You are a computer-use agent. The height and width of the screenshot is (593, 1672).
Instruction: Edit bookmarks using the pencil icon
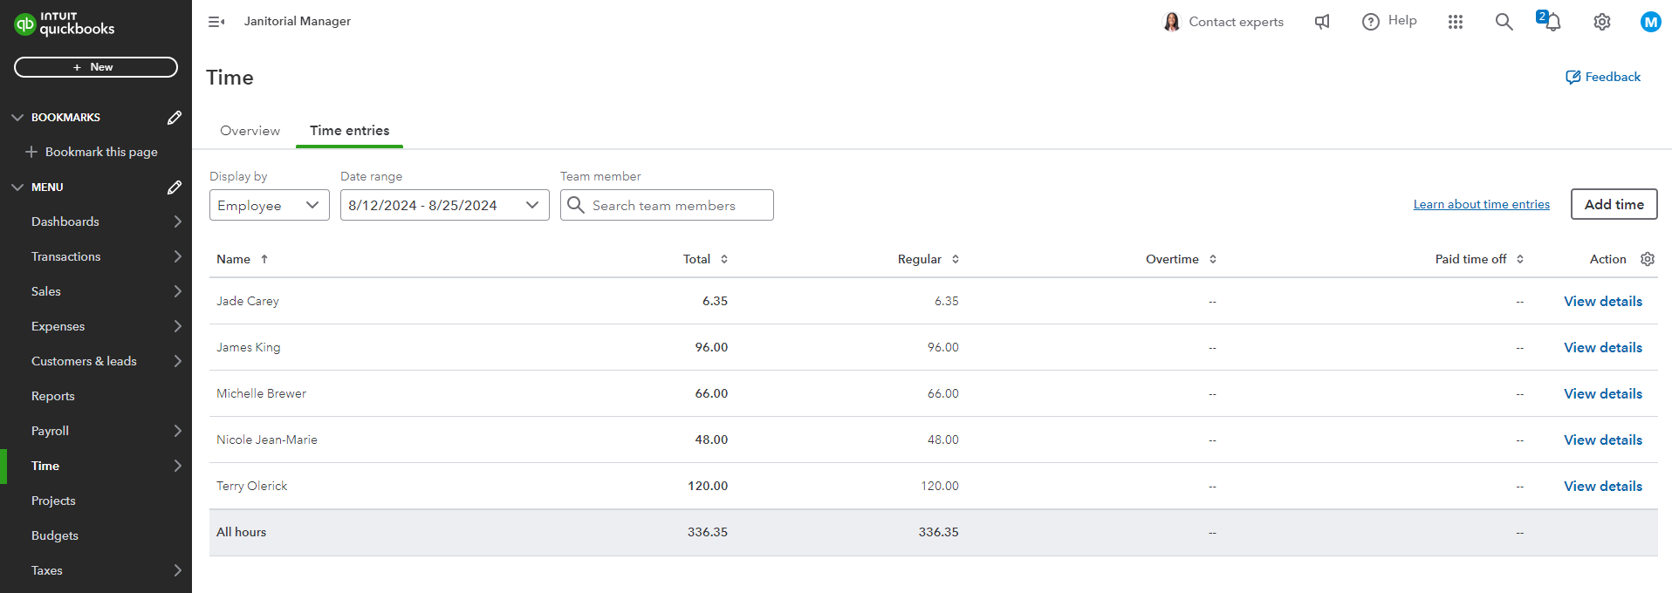175,118
